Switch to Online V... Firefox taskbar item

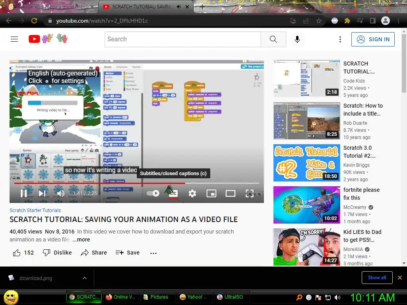pyautogui.click(x=121, y=297)
